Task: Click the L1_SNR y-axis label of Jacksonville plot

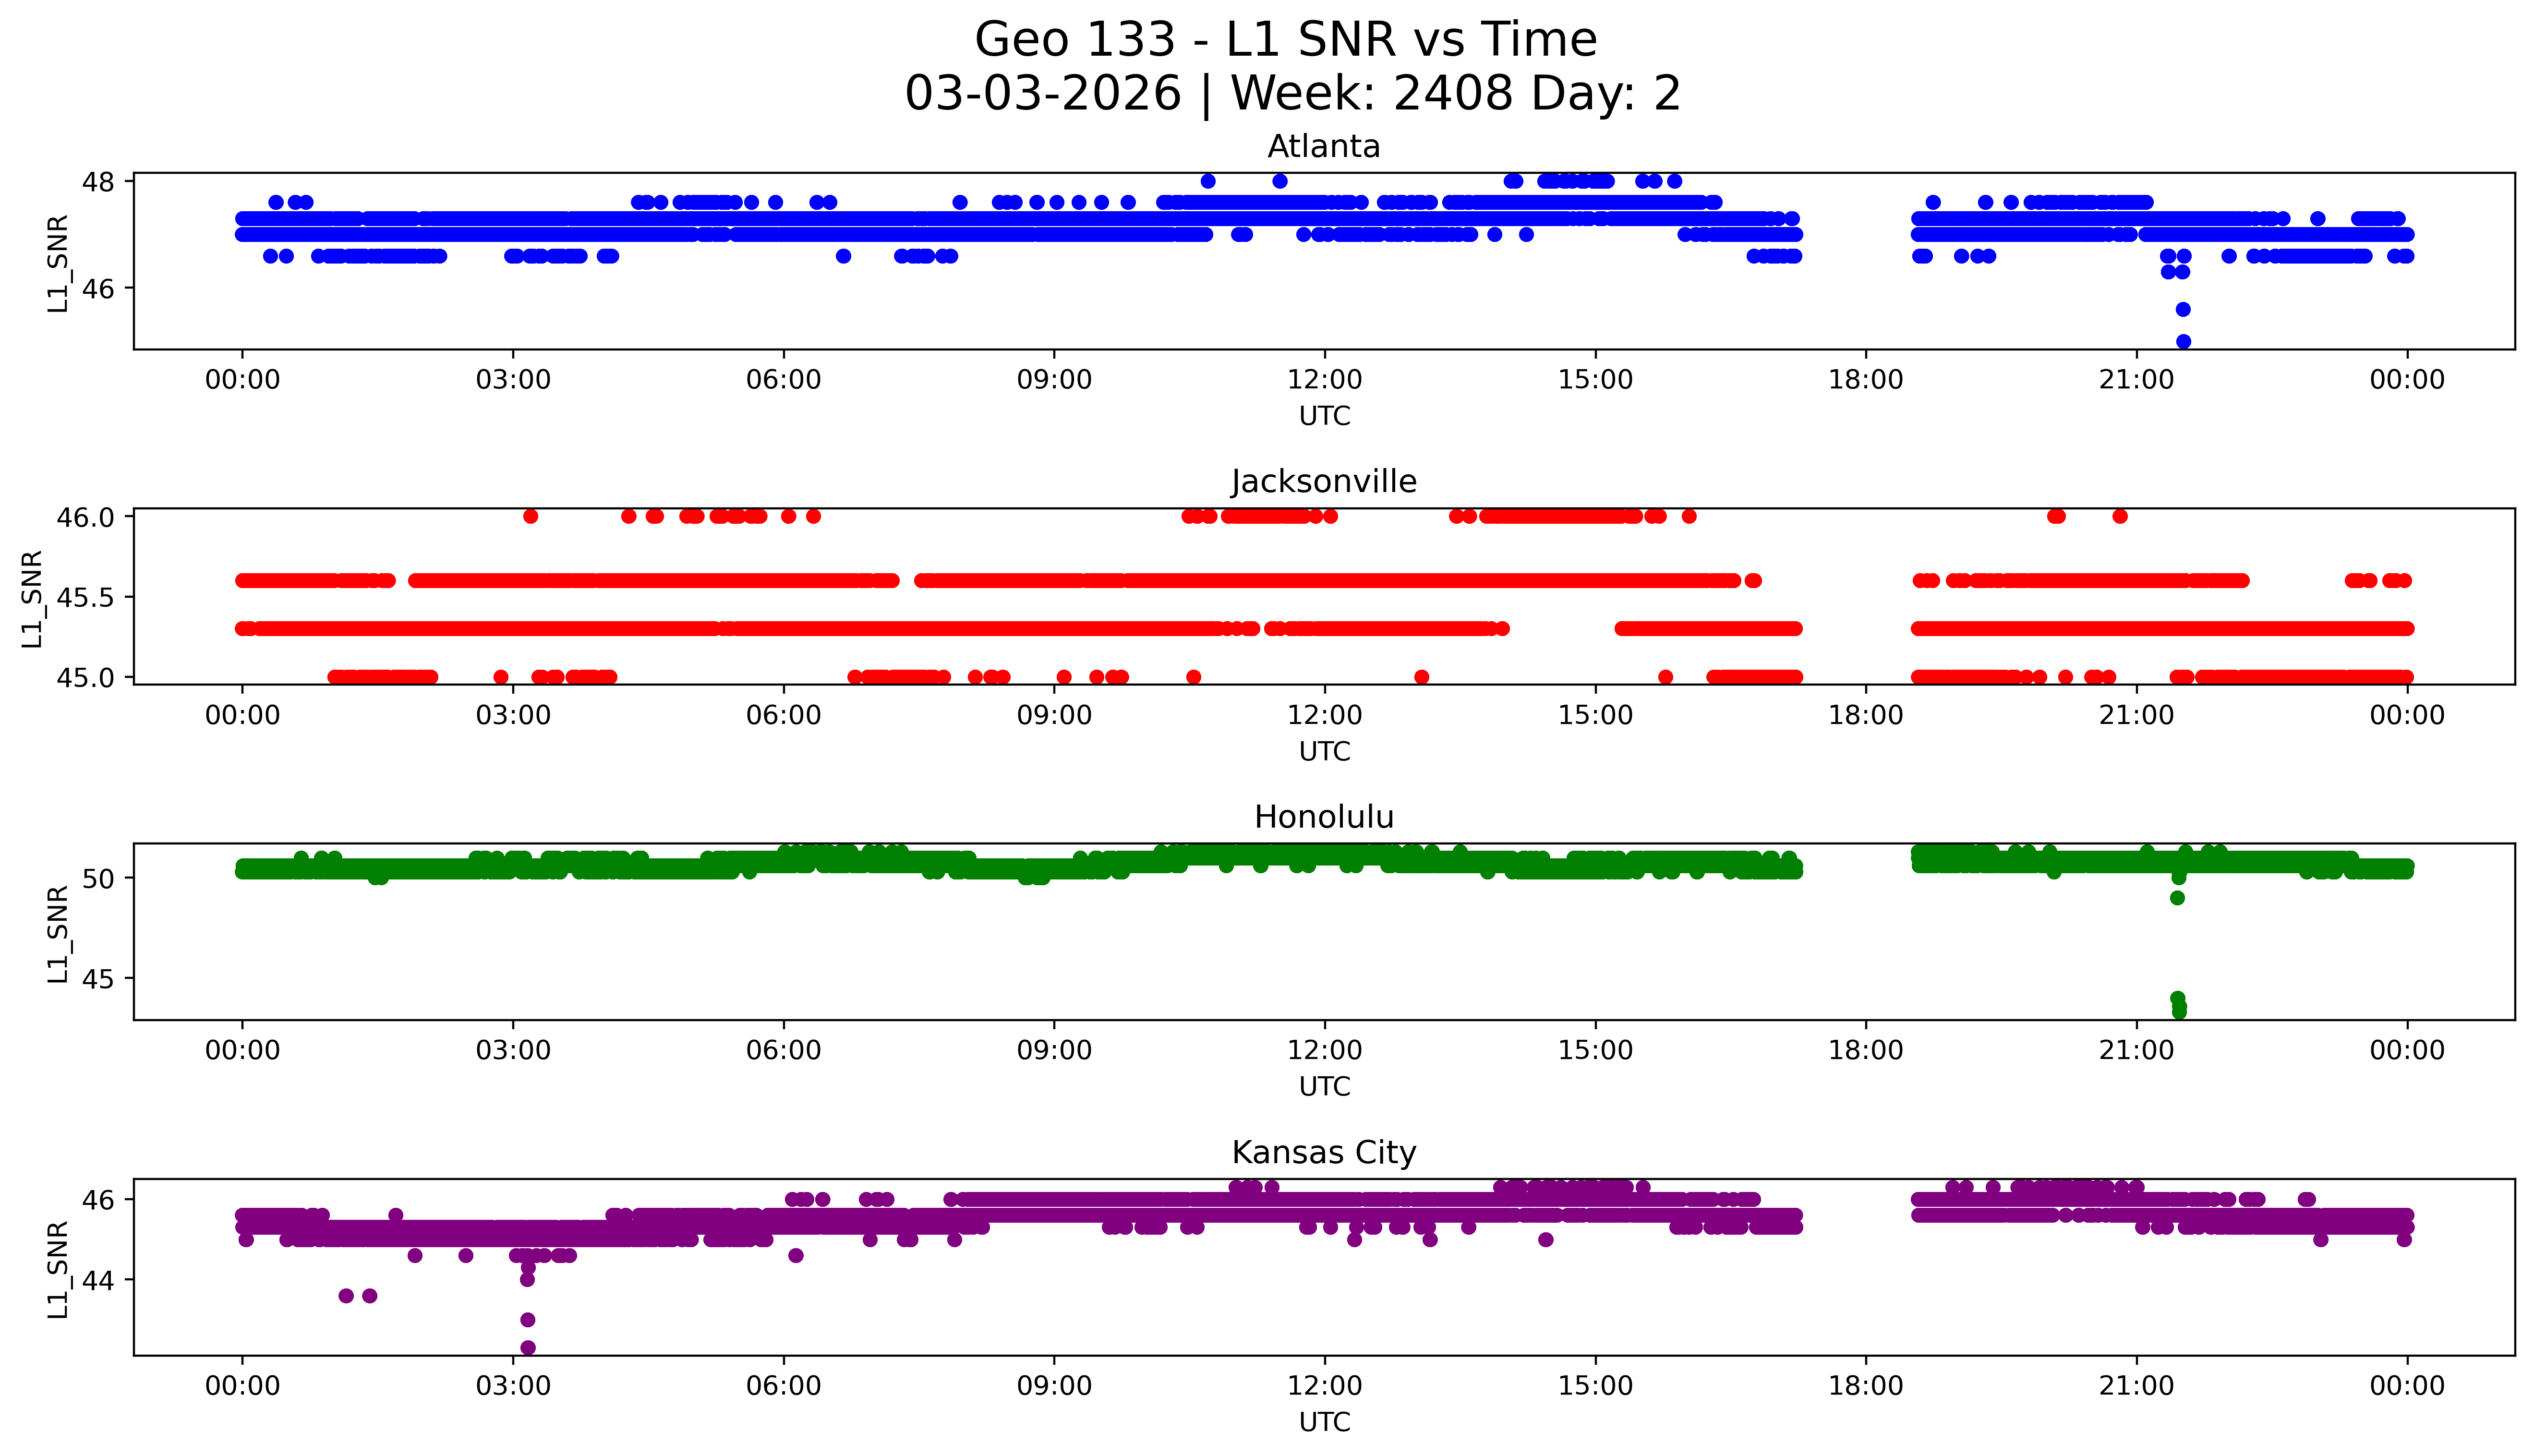Action: [x=32, y=598]
